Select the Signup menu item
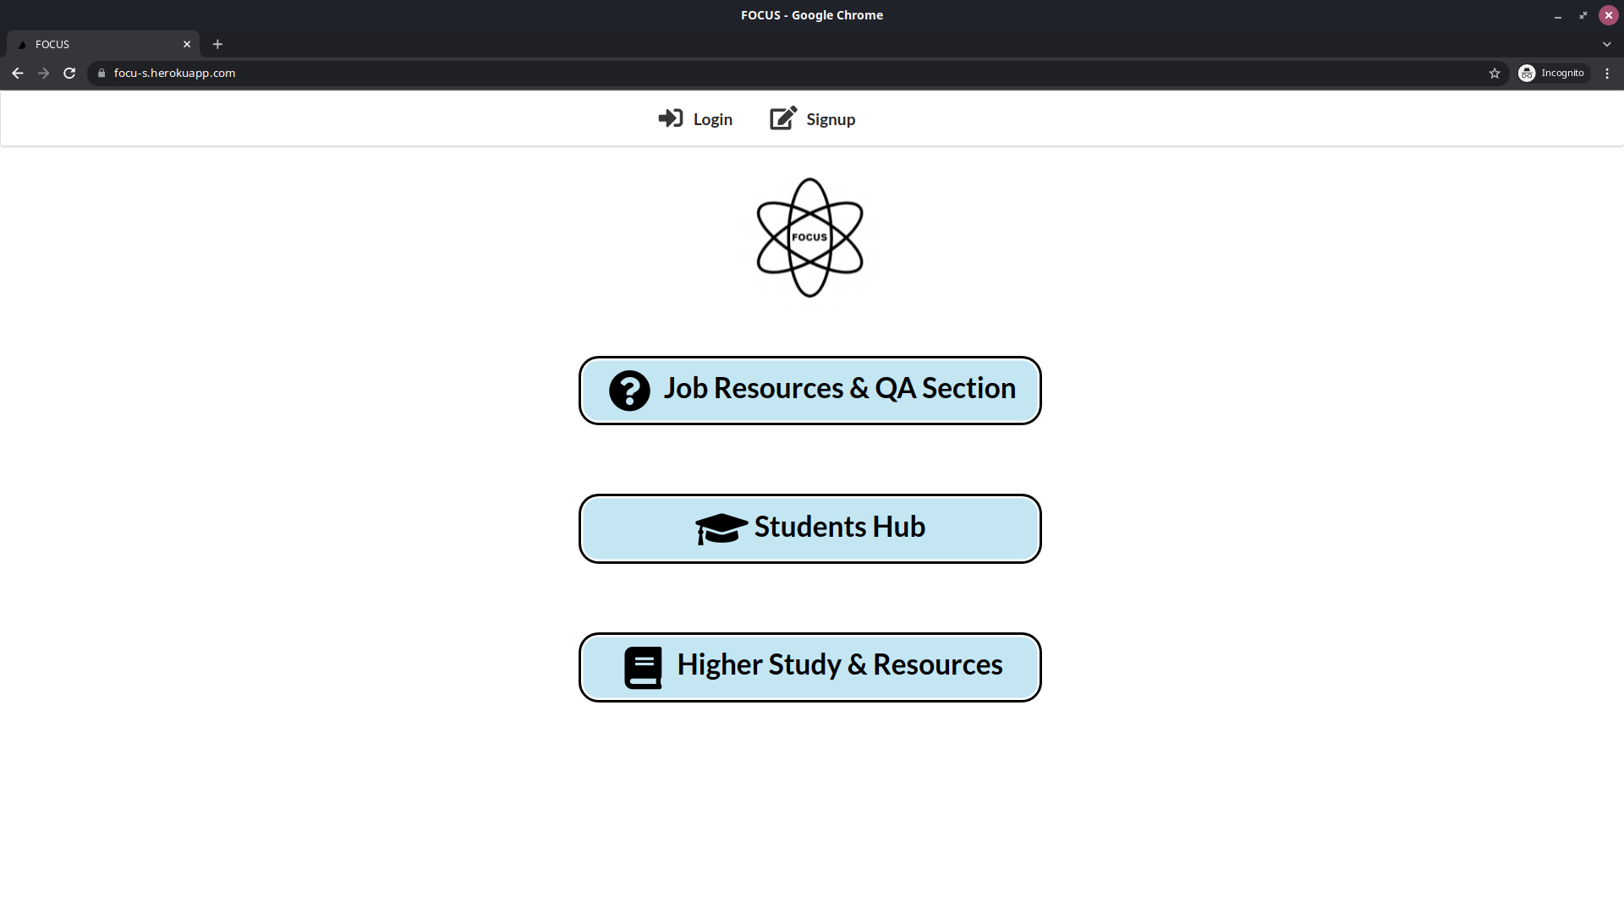The height and width of the screenshot is (913, 1624). tap(811, 118)
